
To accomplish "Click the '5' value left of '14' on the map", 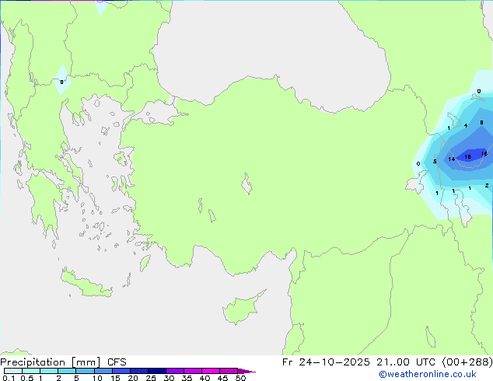I will pyautogui.click(x=435, y=162).
